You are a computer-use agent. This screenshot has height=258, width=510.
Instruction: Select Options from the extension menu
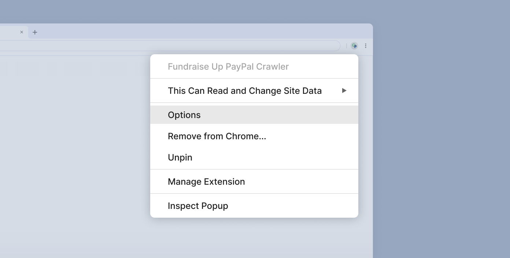pos(184,115)
